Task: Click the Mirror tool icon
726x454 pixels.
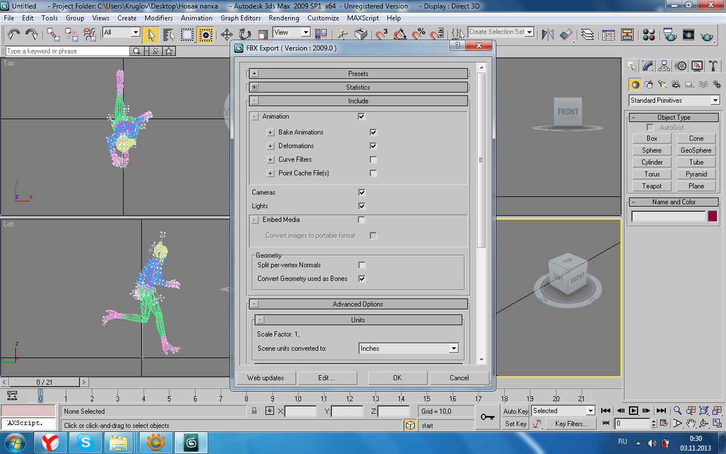Action: [x=547, y=35]
